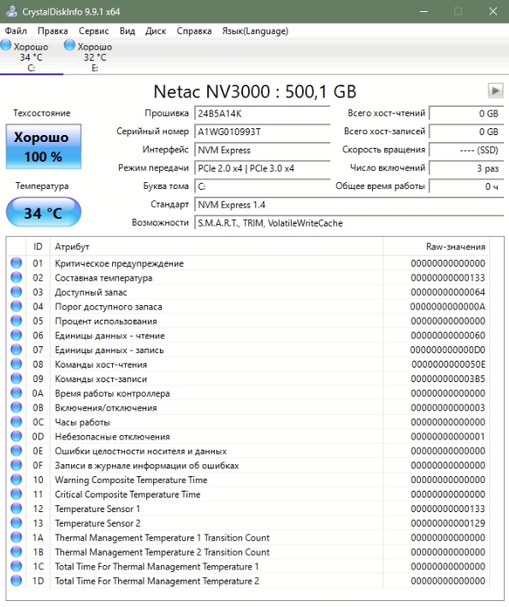This screenshot has width=509, height=607.
Task: Click raw value 0000000000129
Action: [447, 523]
